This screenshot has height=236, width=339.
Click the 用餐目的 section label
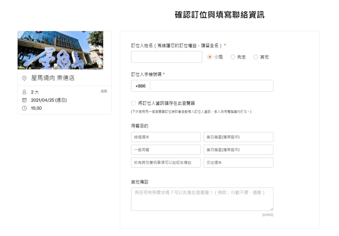pos(140,126)
